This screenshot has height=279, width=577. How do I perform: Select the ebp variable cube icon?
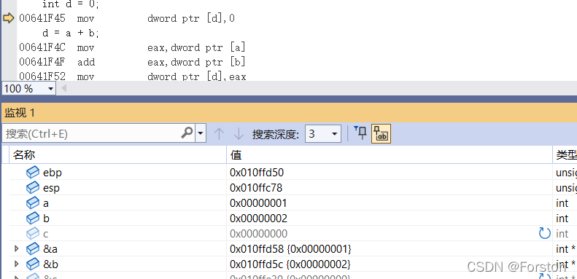pyautogui.click(x=33, y=173)
